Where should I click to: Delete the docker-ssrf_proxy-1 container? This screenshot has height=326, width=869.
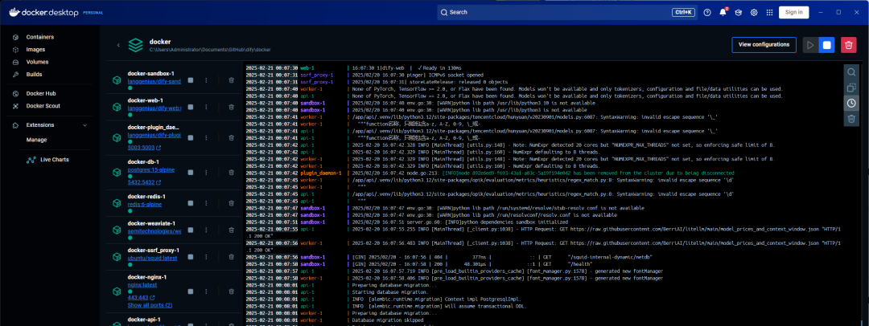point(231,258)
